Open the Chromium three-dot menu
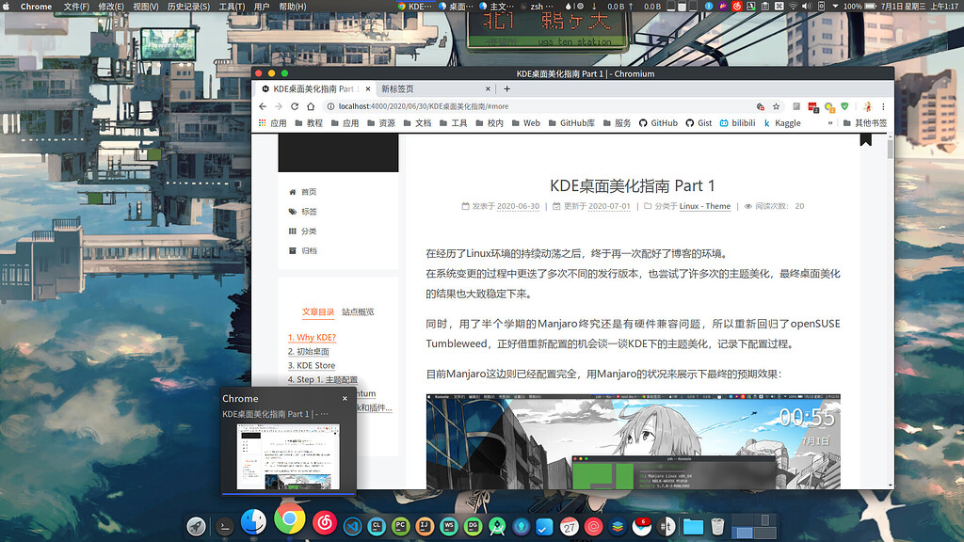964x542 pixels. (883, 106)
